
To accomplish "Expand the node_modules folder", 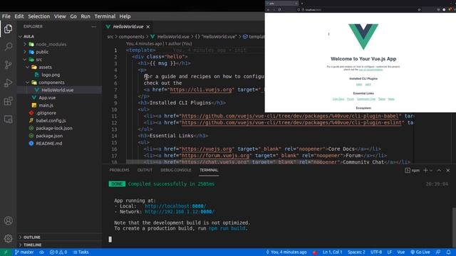I will click(25, 44).
